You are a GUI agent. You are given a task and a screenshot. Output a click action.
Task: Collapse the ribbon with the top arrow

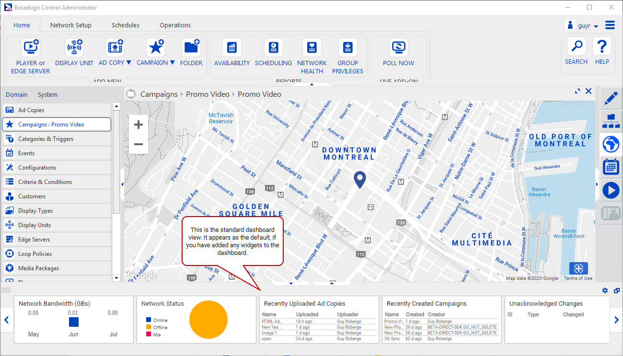click(311, 84)
